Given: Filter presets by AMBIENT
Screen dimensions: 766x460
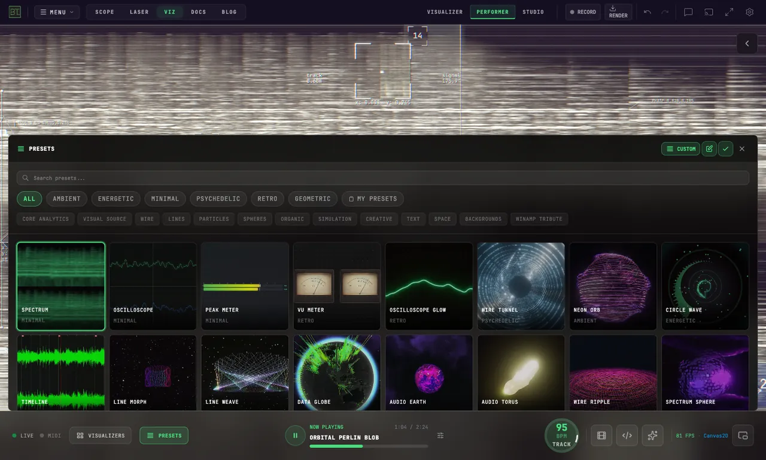Looking at the screenshot, I should click(66, 199).
